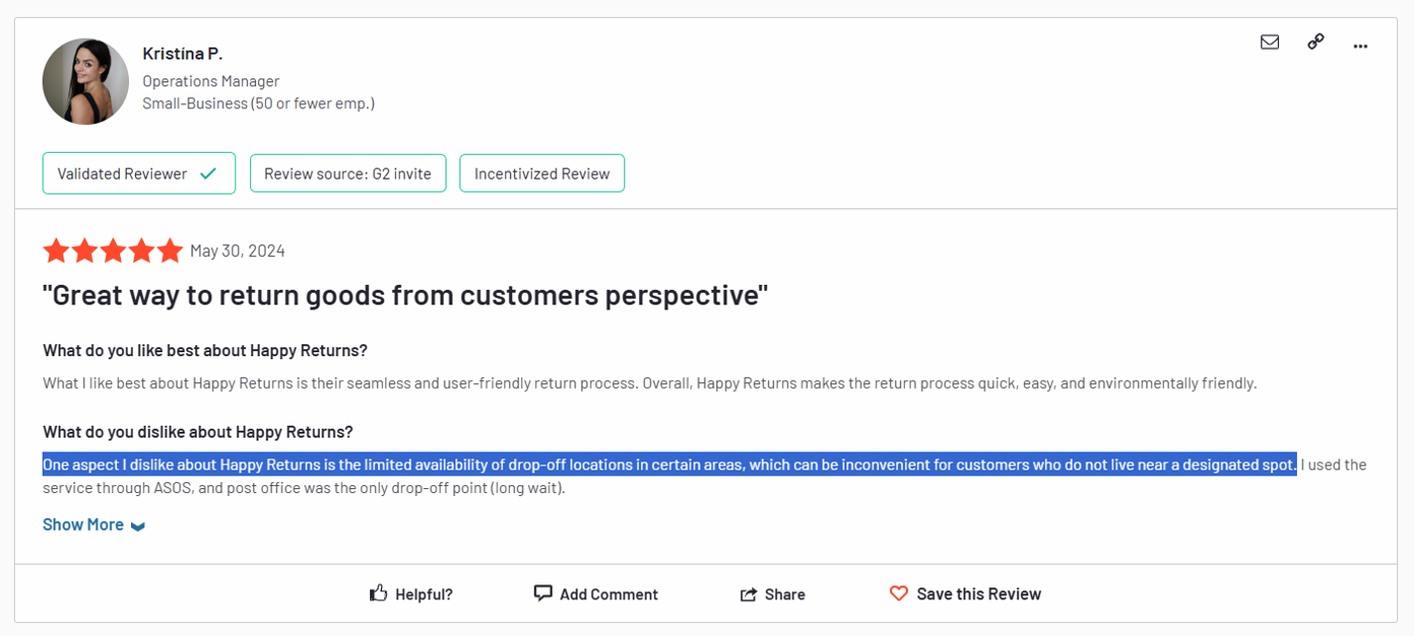Open the email sharing icon
This screenshot has height=636, width=1414.
pos(1270,42)
